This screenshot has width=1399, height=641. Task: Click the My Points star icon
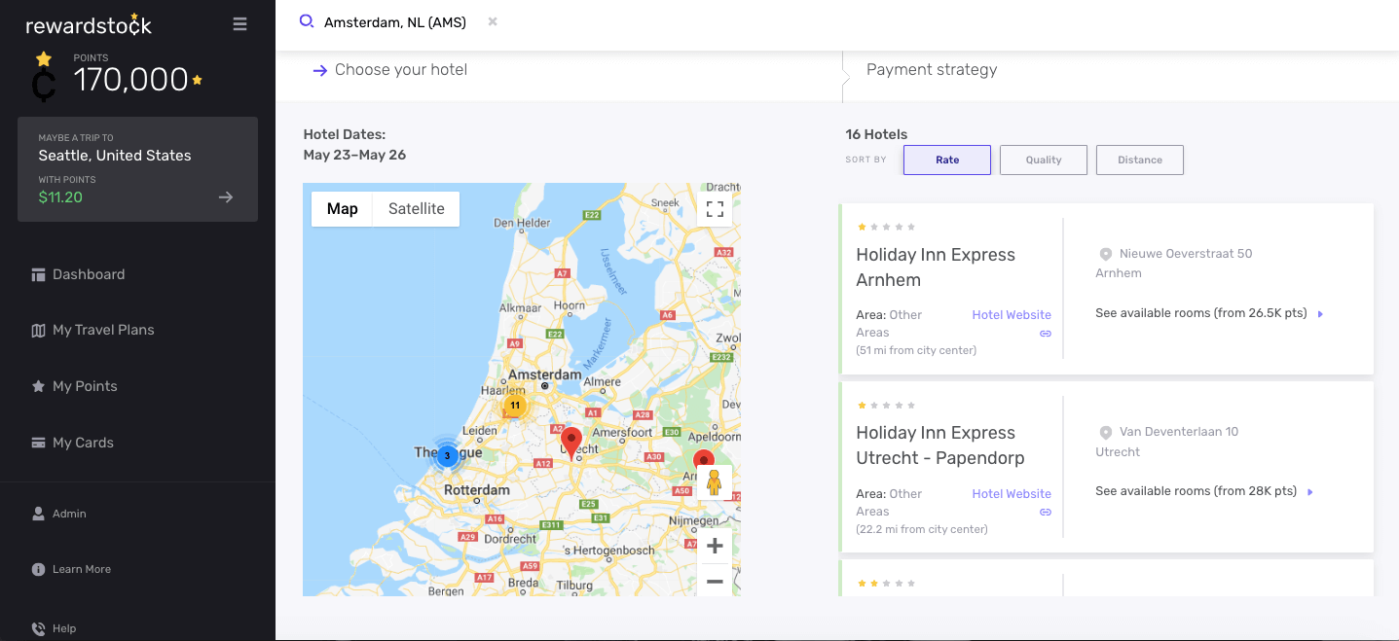coord(38,386)
